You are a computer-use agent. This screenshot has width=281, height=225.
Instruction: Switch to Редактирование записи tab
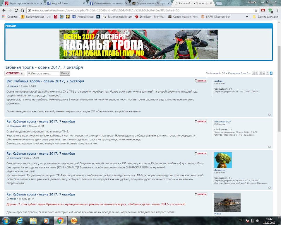tap(24, 3)
